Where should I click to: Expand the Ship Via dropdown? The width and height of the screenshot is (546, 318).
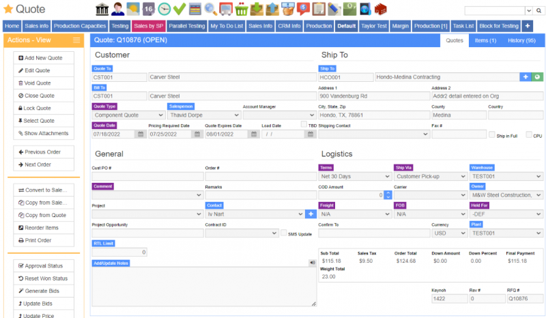coord(429,176)
